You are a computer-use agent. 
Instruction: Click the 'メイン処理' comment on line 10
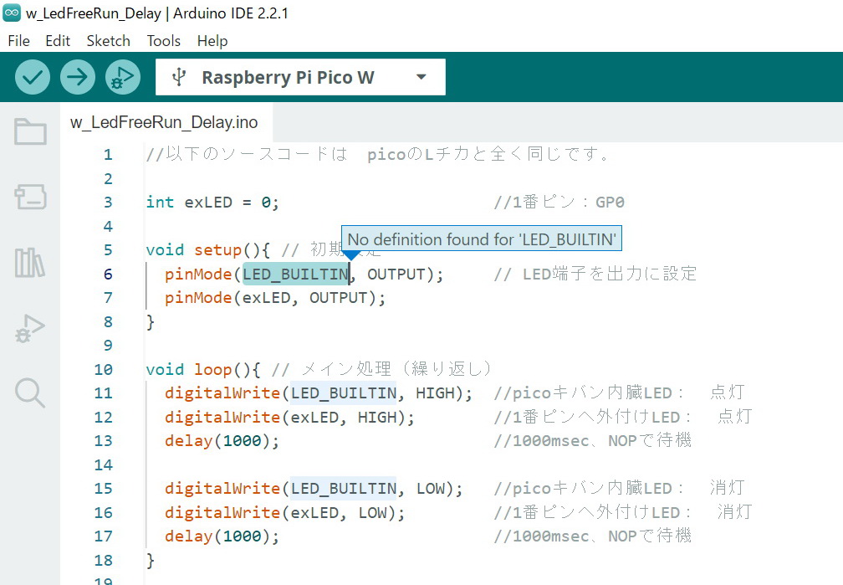point(381,369)
